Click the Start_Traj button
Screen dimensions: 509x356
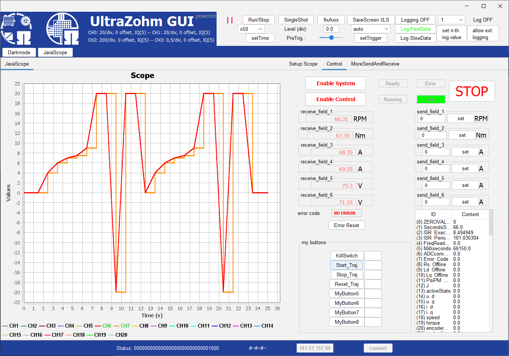347,265
